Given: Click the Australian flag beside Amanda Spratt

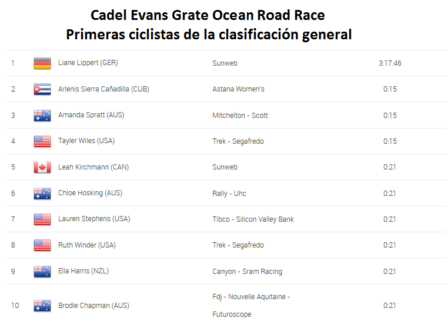Looking at the screenshot, I should click(x=42, y=116).
